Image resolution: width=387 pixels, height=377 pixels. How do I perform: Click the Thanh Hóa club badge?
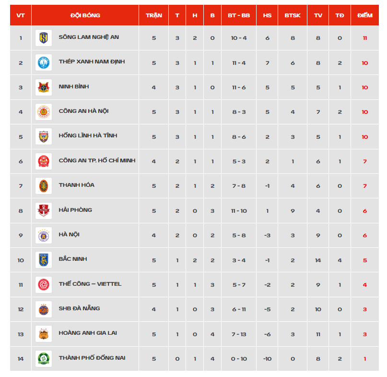click(44, 186)
